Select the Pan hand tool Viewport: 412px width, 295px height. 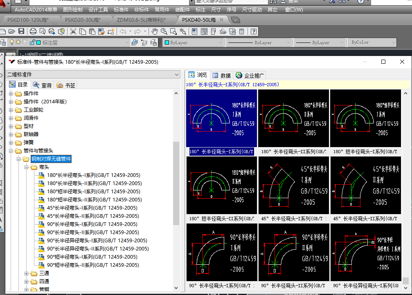[155, 31]
